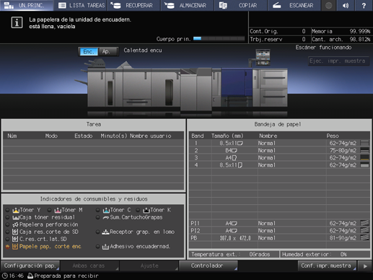The image size is (373, 280).
Task: Click the Preparada para recibir printer icon
Action: tap(30, 276)
